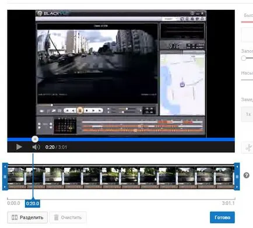Viewport: 253px width, 228px height.
Task: Select the right trim handle of filmstrip
Action: tap(237, 177)
